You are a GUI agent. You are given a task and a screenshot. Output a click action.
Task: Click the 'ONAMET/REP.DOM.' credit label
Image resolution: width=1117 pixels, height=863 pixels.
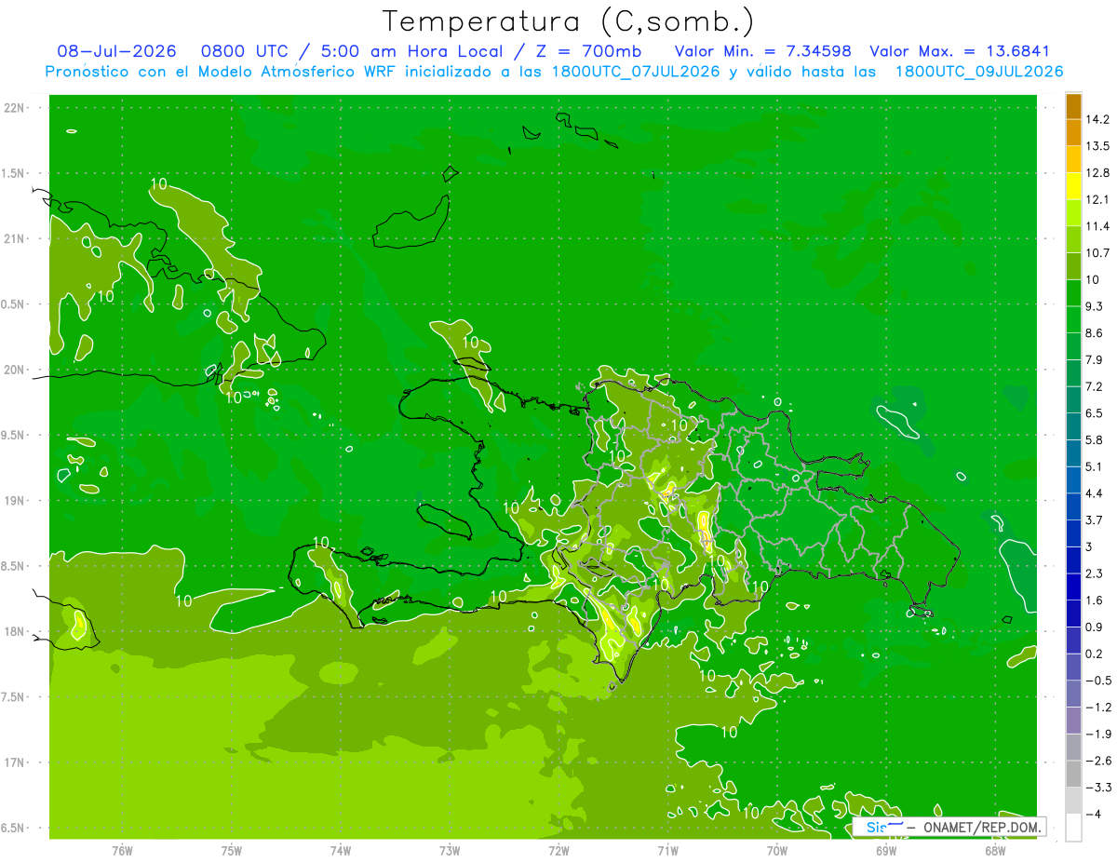click(983, 827)
